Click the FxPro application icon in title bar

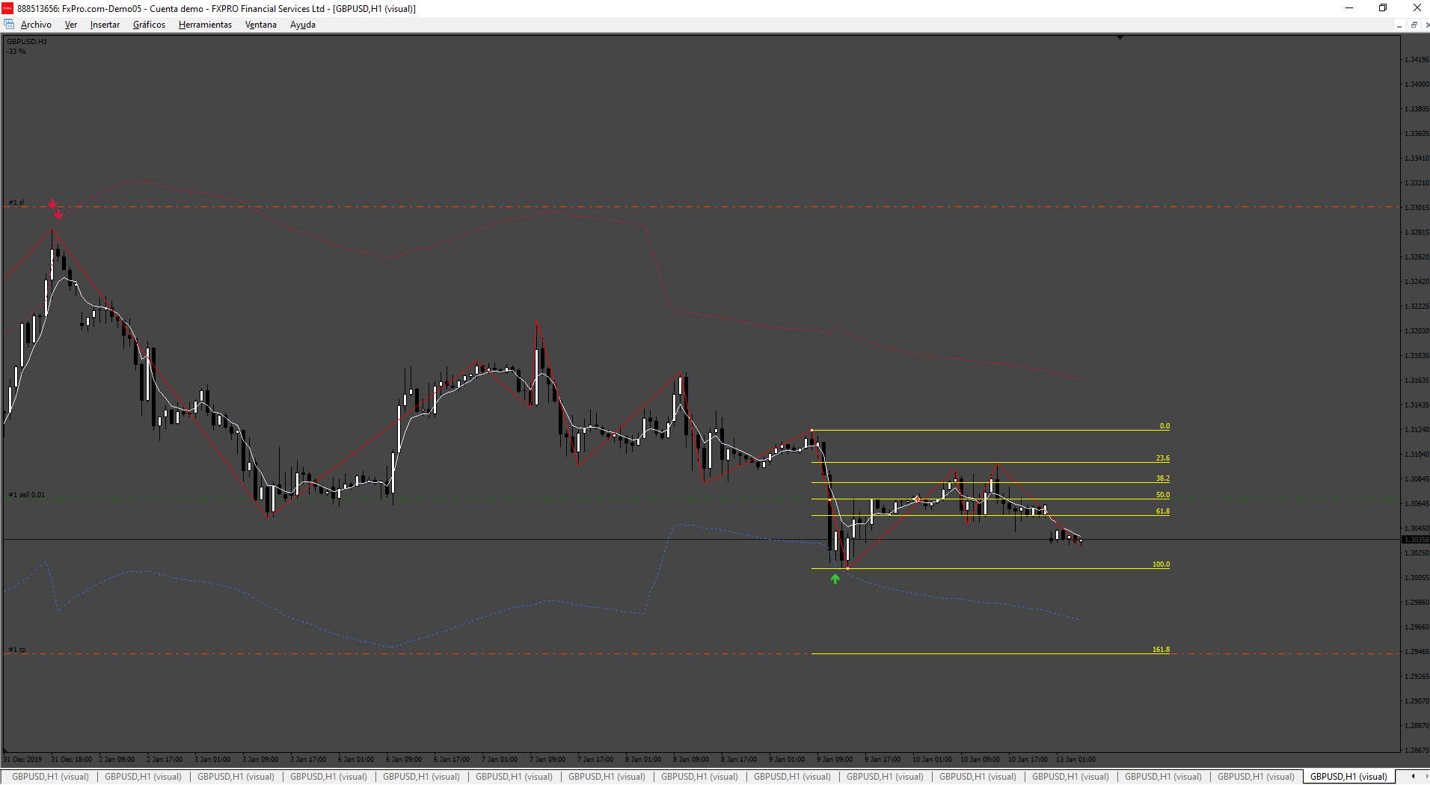[7, 8]
